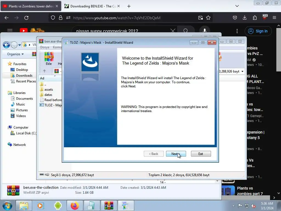Close the Plants vs Zombies tab
Viewport: 281px width, 211px height.
click(57, 6)
